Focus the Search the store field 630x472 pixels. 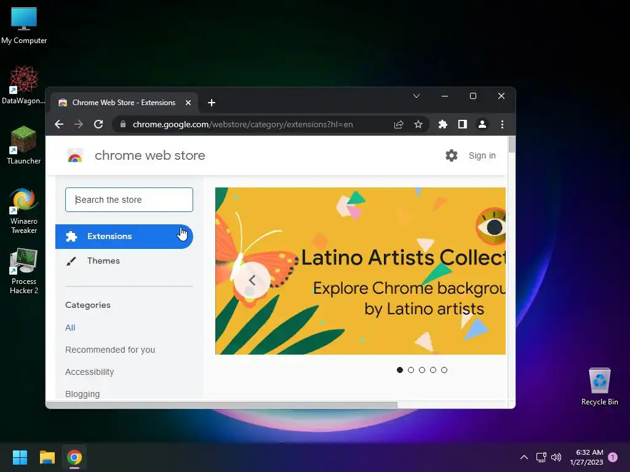tap(129, 200)
